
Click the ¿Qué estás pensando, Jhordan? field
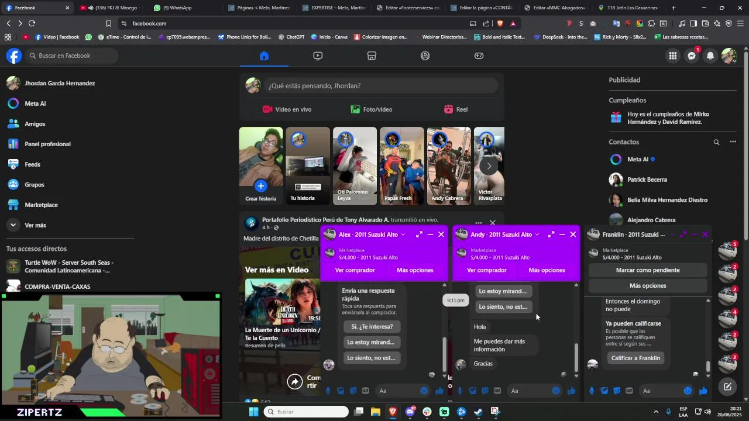(380, 85)
